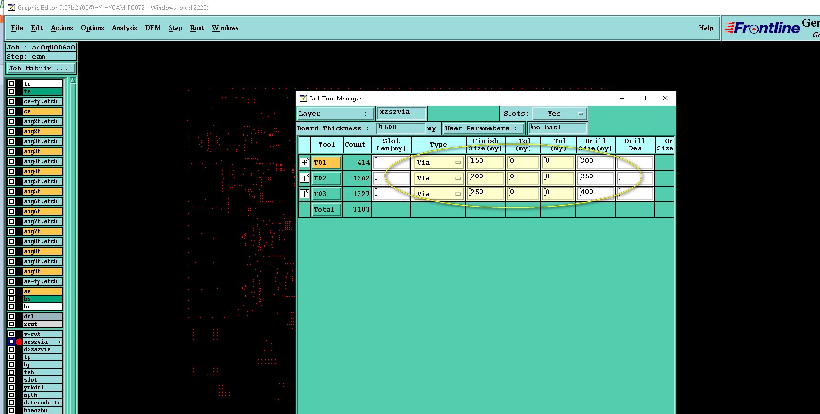Toggle checkbox for layer cs
Screen dimensions: 820x414
coord(11,111)
